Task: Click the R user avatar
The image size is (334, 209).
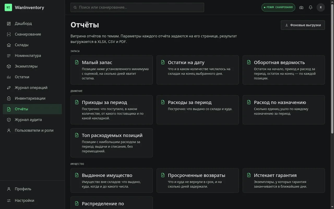Action: (321, 7)
